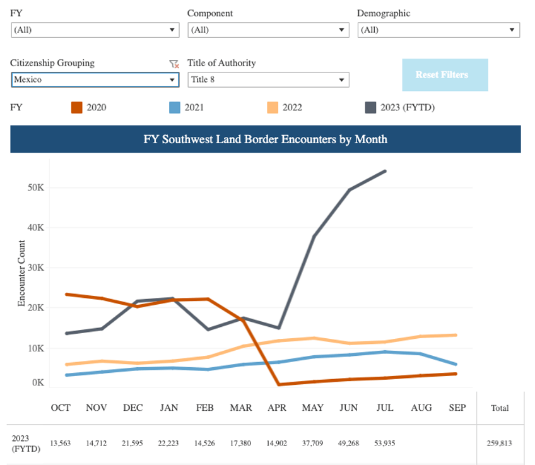Click the 2023 line's July peak point
The height and width of the screenshot is (465, 535).
[385, 171]
